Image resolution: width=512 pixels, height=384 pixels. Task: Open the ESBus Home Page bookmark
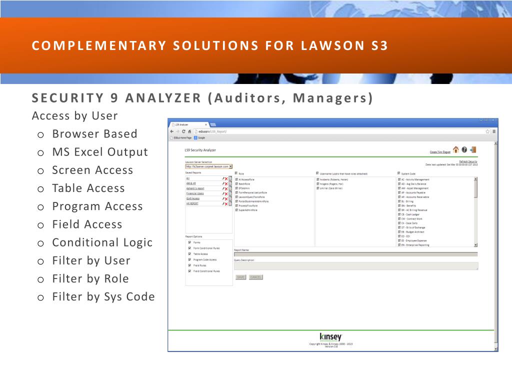click(181, 138)
